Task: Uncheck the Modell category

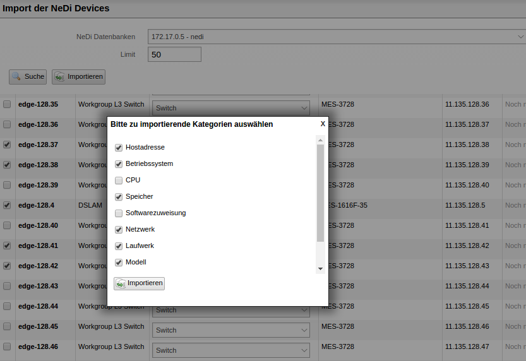Action: (119, 263)
